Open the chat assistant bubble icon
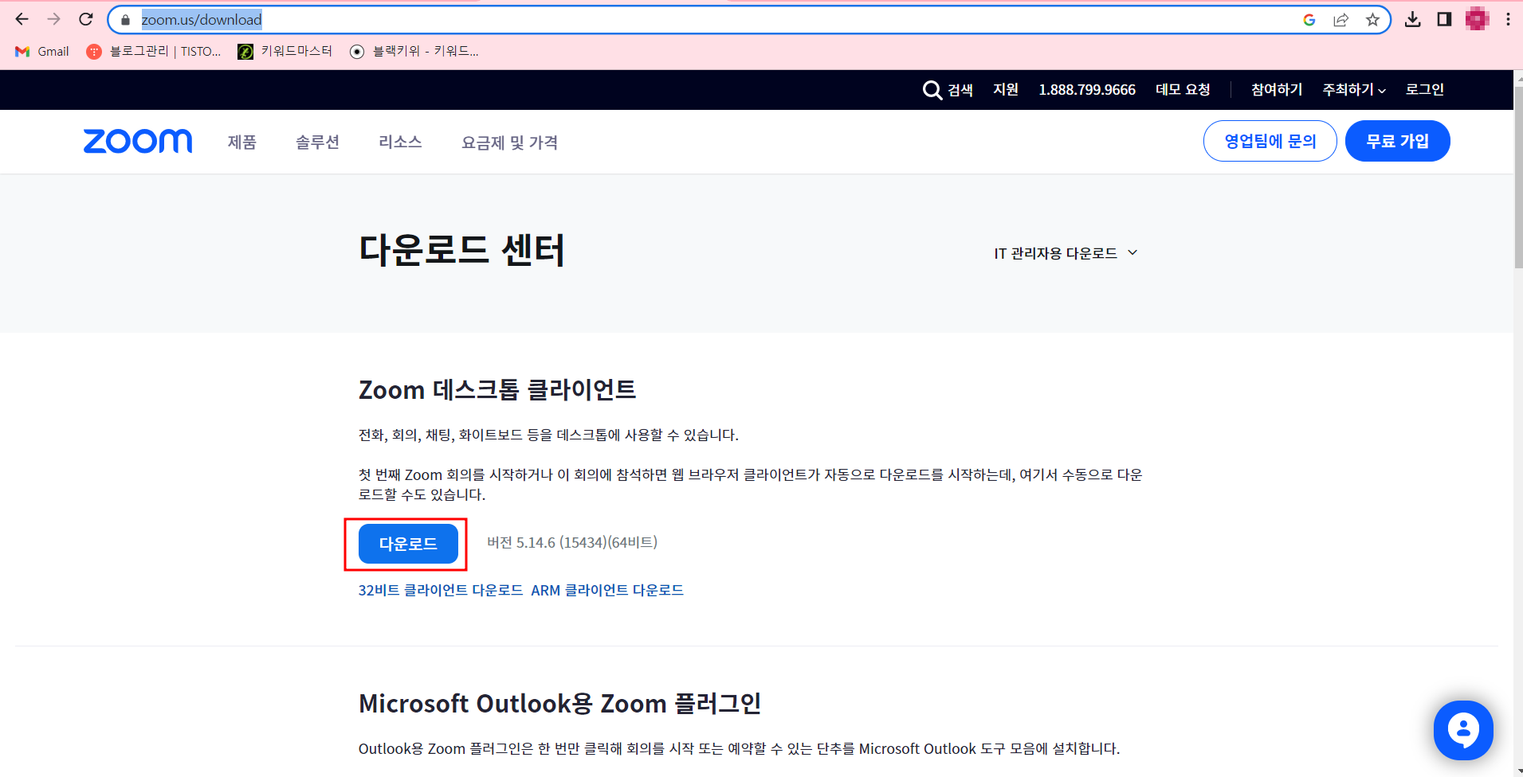1523x777 pixels. 1463,730
